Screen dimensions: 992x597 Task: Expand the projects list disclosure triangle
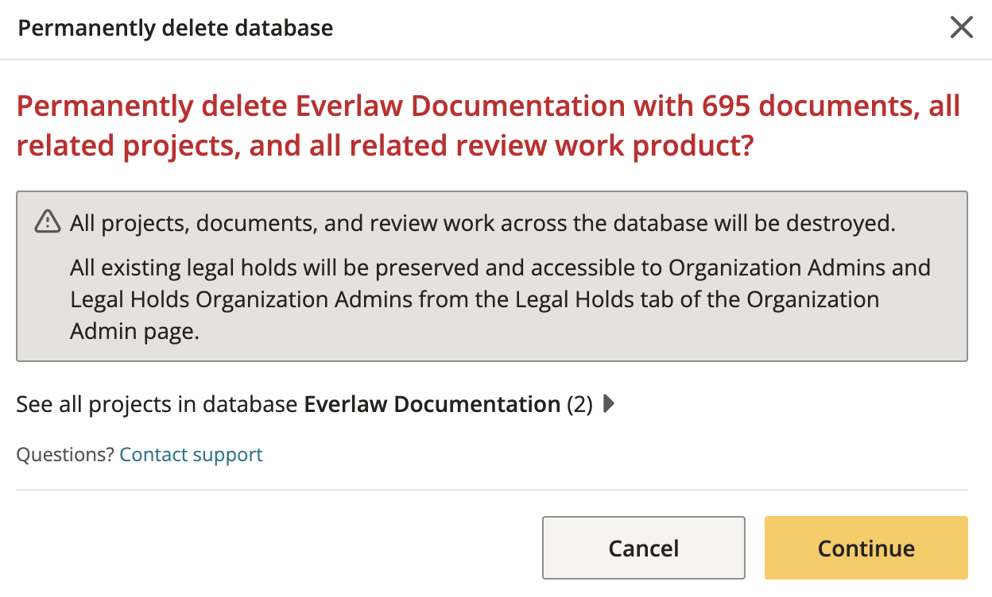(x=609, y=404)
